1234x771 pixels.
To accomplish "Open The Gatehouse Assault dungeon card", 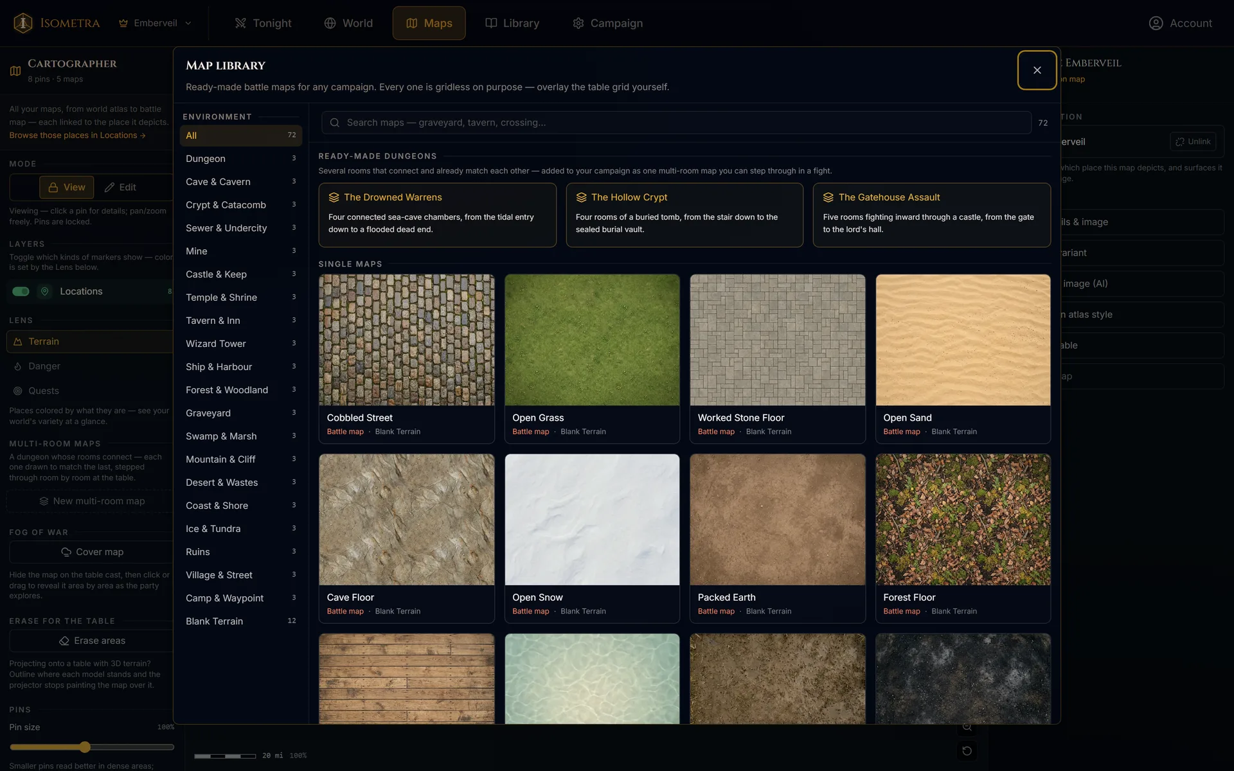I will (932, 215).
